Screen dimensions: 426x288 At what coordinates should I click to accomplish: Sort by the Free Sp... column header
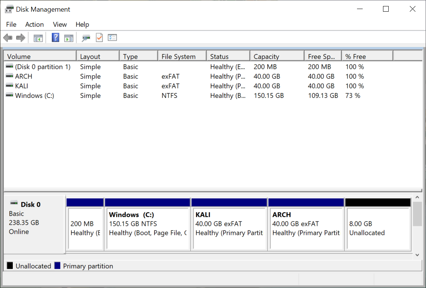(323, 56)
